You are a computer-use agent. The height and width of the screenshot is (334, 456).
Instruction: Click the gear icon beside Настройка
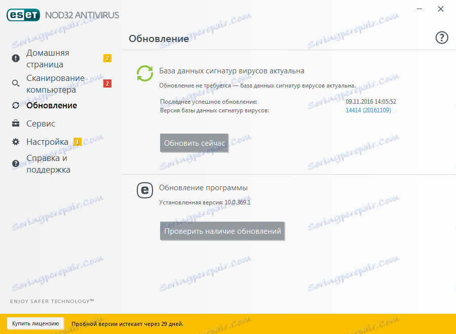point(16,142)
